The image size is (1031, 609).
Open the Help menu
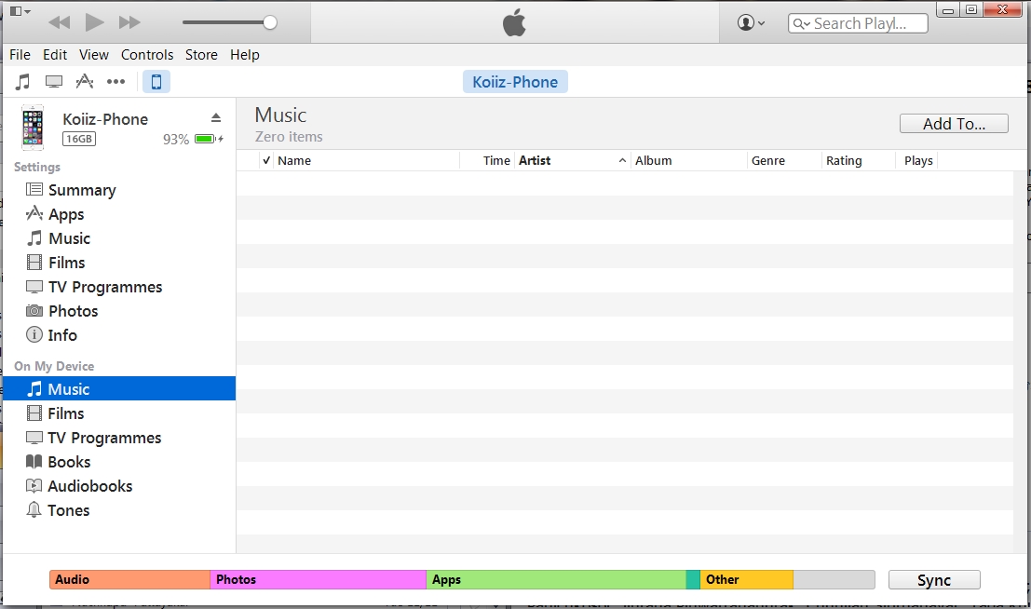245,55
